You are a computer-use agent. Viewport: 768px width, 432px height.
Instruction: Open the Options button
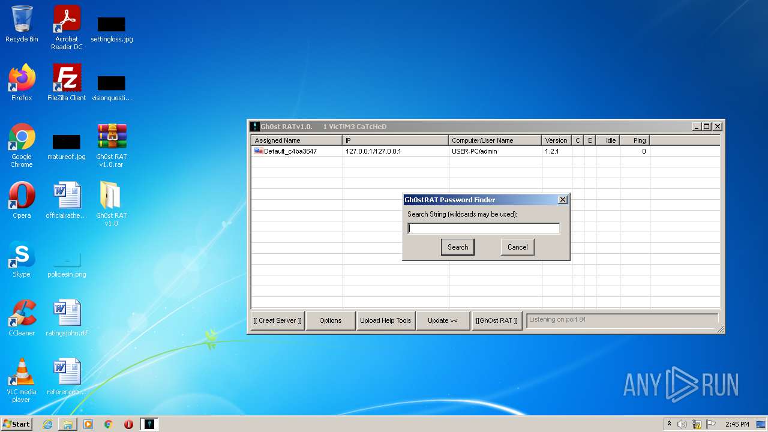[331, 320]
